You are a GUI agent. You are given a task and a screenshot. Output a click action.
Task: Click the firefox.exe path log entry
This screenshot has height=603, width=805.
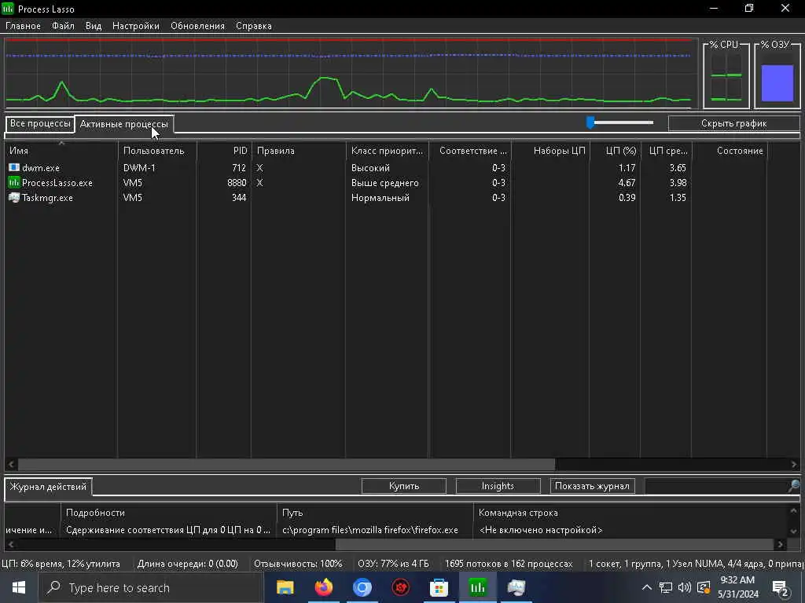click(x=369, y=530)
